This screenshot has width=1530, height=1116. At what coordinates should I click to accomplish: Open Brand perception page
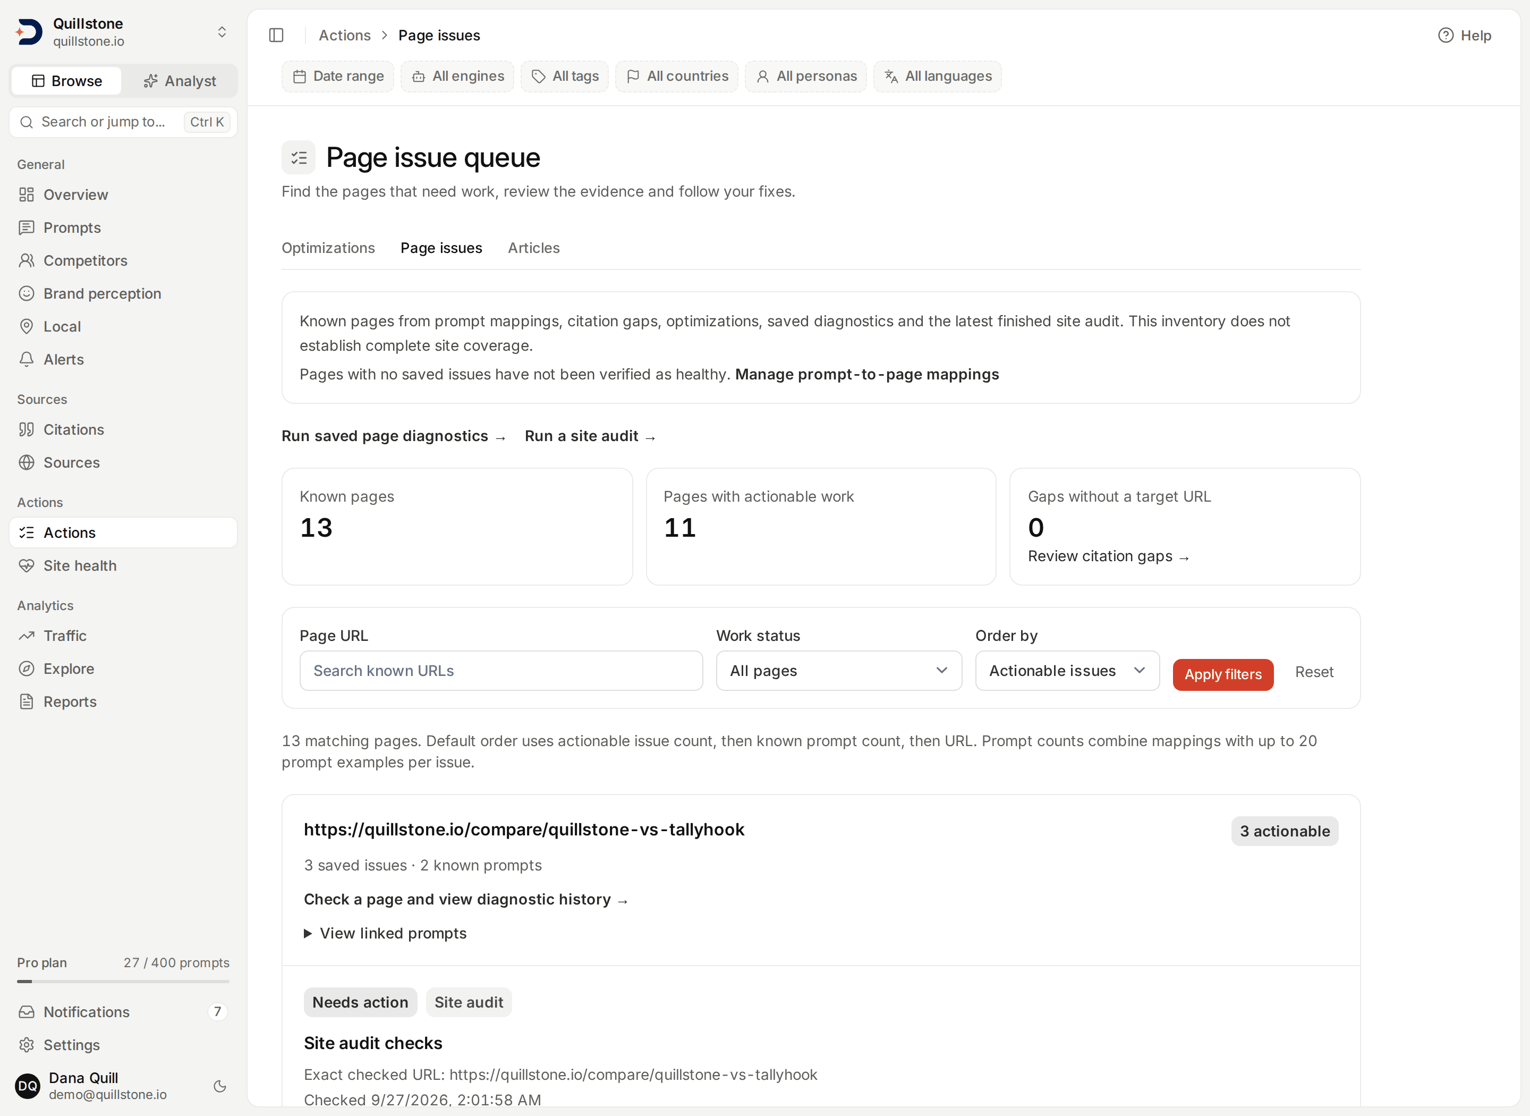pos(123,293)
